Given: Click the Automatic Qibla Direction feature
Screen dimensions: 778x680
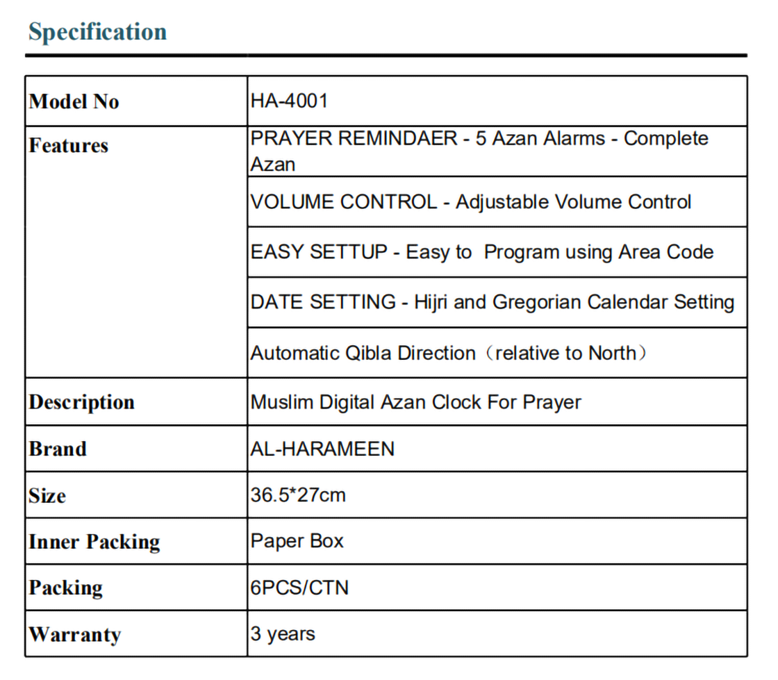Looking at the screenshot, I should click(x=450, y=353).
